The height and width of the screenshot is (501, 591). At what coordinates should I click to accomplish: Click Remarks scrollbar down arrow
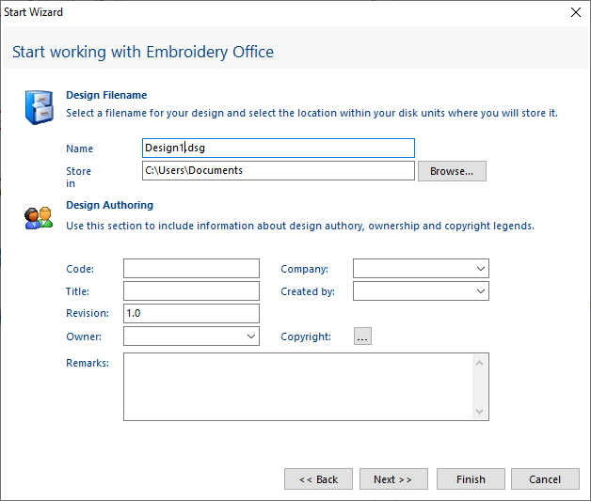tap(480, 412)
